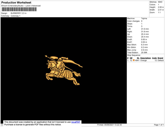
Task: Select 'Wilcom EmbroideryStudio – Level 3 Advanced' text
Action: 21,6
